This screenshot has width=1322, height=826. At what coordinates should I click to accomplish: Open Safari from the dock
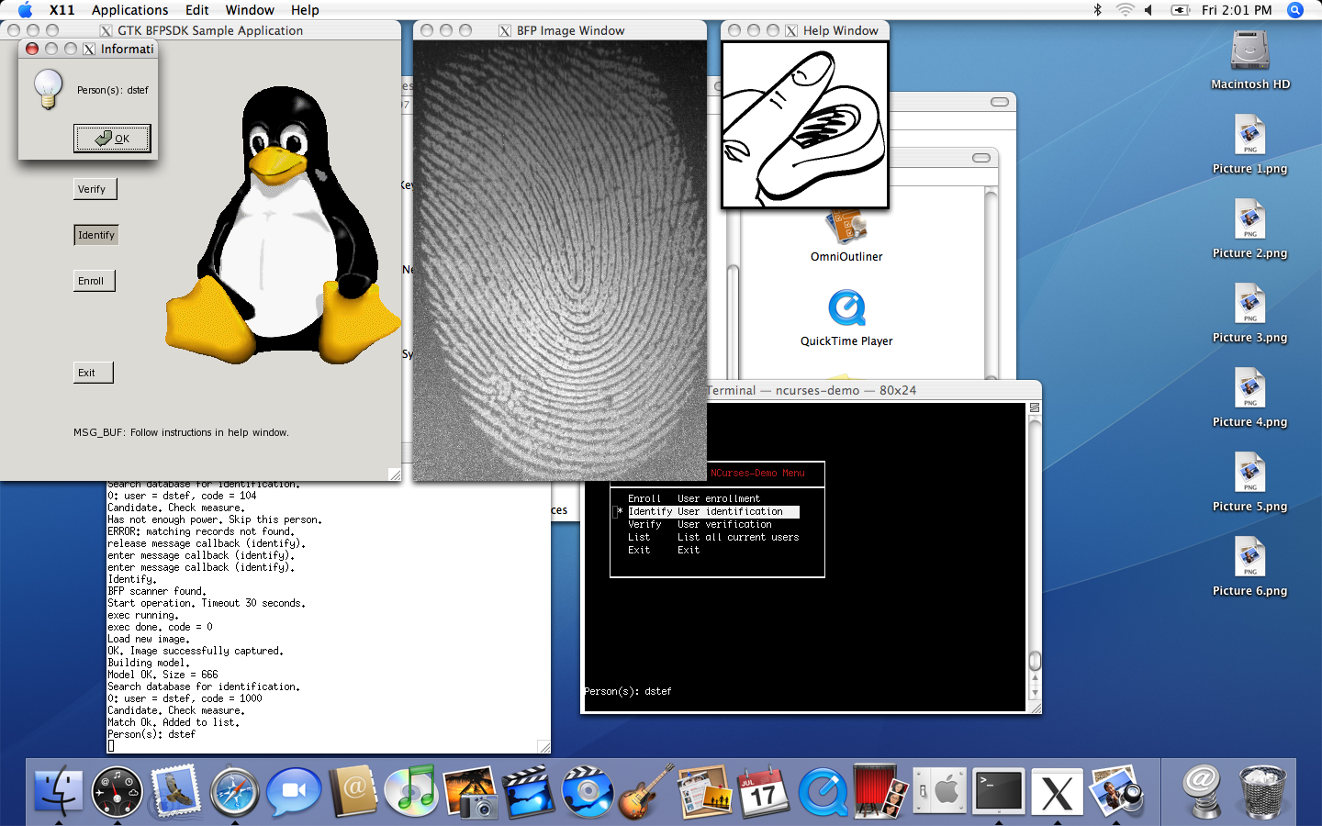click(x=234, y=791)
